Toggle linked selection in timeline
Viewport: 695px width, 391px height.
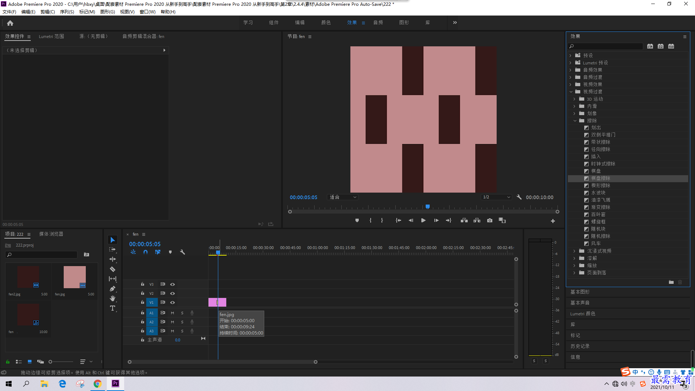(158, 252)
